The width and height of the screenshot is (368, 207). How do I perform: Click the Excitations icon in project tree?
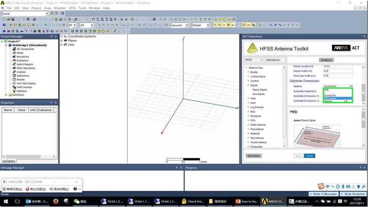(x=14, y=61)
